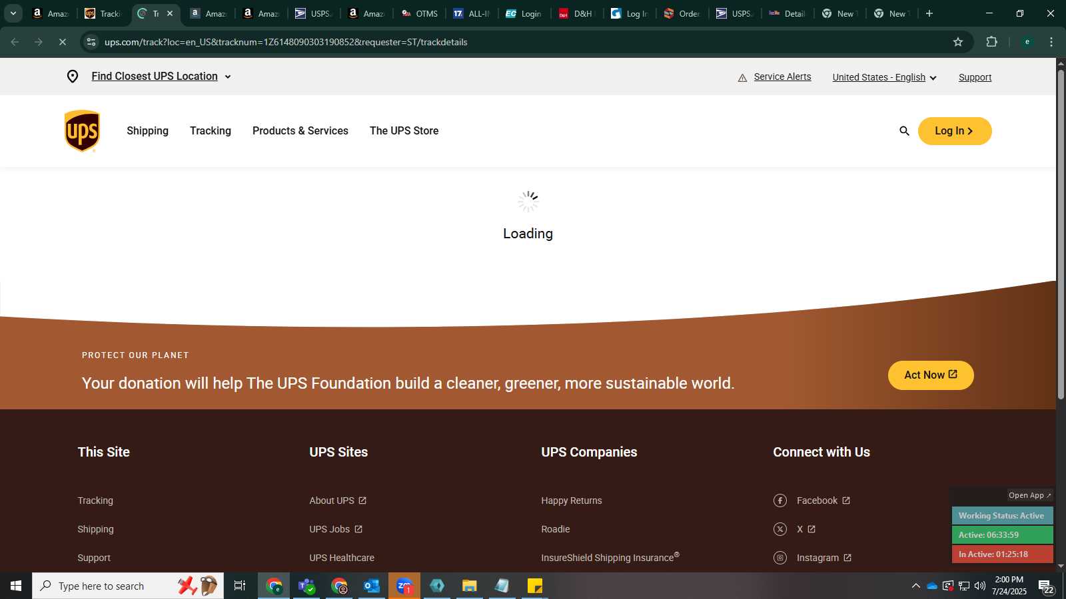
Task: Open a new browser tab
Action: pyautogui.click(x=929, y=13)
